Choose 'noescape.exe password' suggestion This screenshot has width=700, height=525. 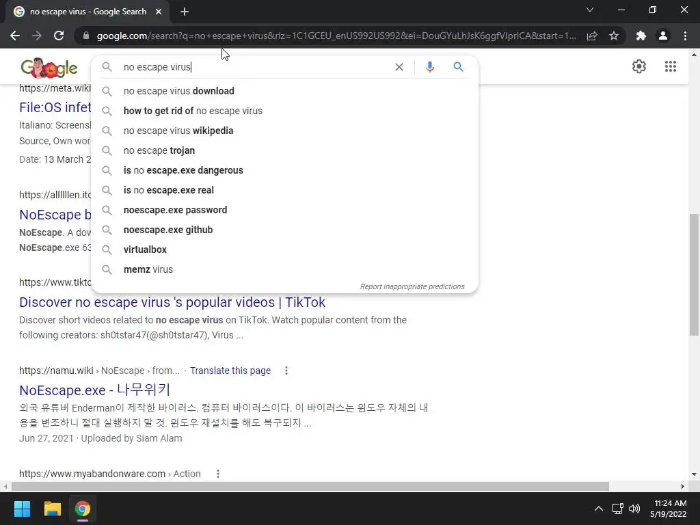(284, 210)
